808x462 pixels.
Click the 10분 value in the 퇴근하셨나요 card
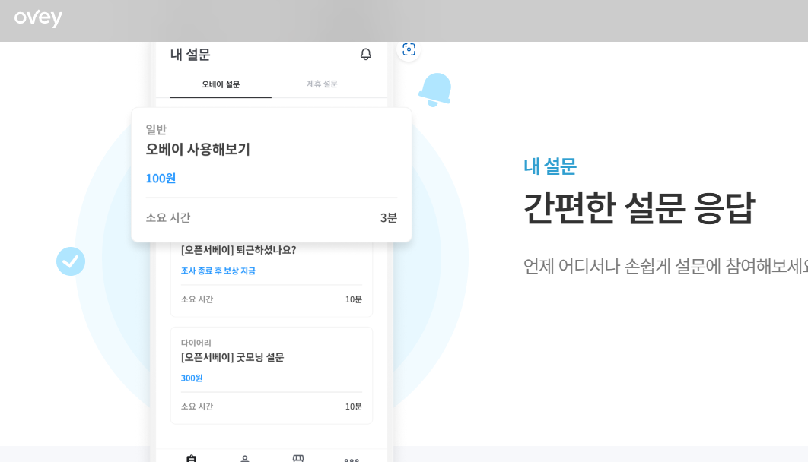tap(354, 299)
